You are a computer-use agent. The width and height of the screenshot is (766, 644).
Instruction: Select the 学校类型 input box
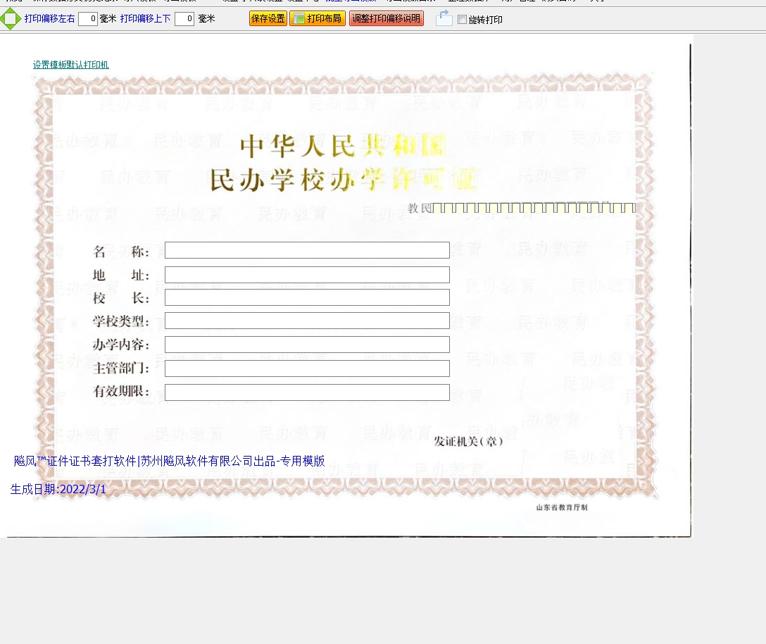307,321
